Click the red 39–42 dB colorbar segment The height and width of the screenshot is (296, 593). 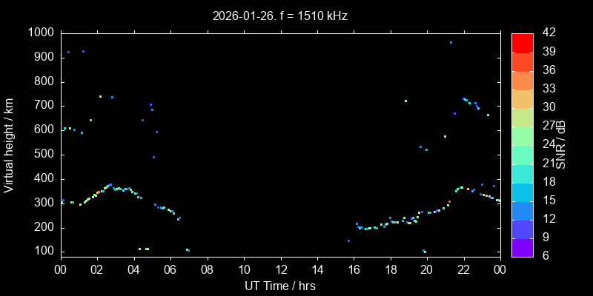pos(522,43)
